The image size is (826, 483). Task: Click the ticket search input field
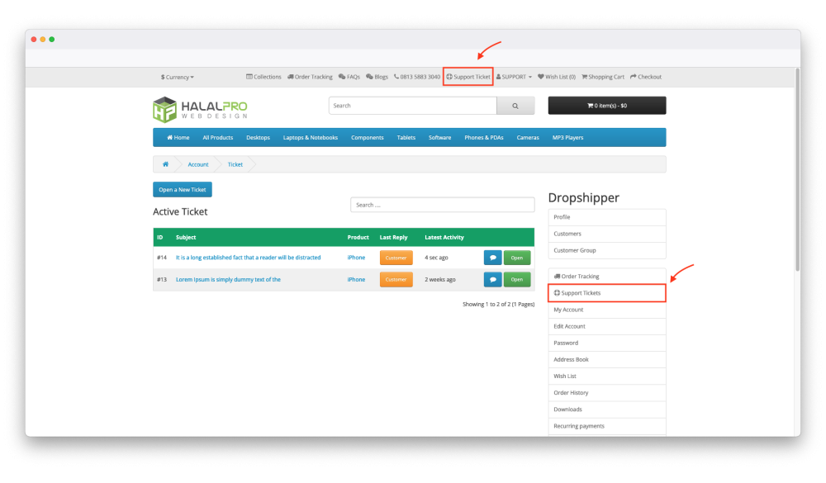[442, 205]
